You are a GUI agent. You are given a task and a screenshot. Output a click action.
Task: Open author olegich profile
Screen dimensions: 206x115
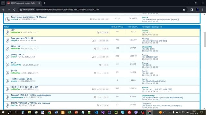coord(14,41)
